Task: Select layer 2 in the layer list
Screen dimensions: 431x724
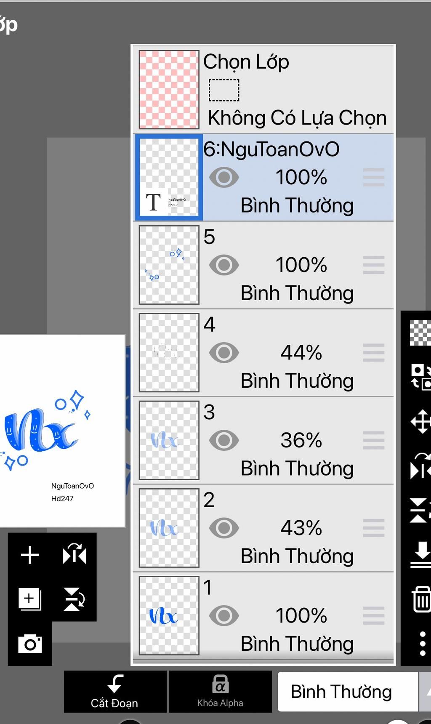Action: pos(263,528)
